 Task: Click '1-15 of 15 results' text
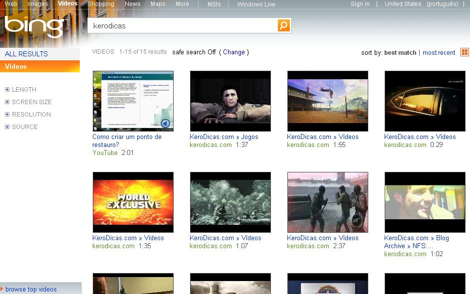tap(143, 52)
